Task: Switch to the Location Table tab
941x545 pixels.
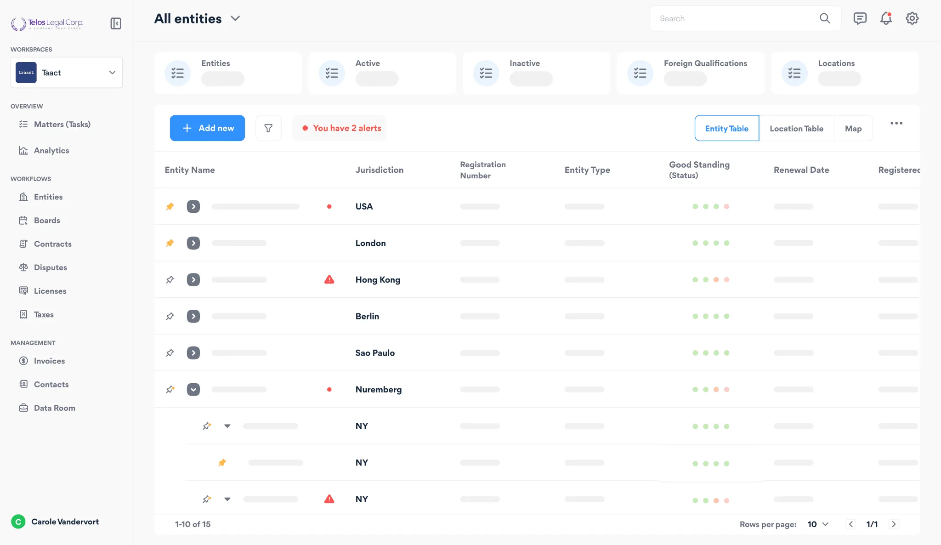Action: (x=796, y=129)
